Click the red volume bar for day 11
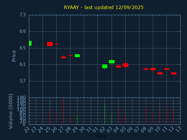 pos(167,116)
